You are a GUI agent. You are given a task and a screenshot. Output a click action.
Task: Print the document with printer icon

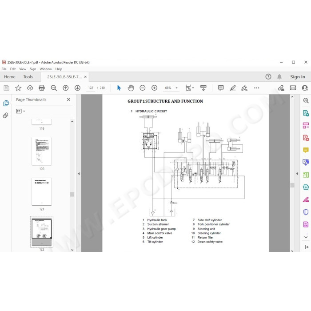point(42,88)
